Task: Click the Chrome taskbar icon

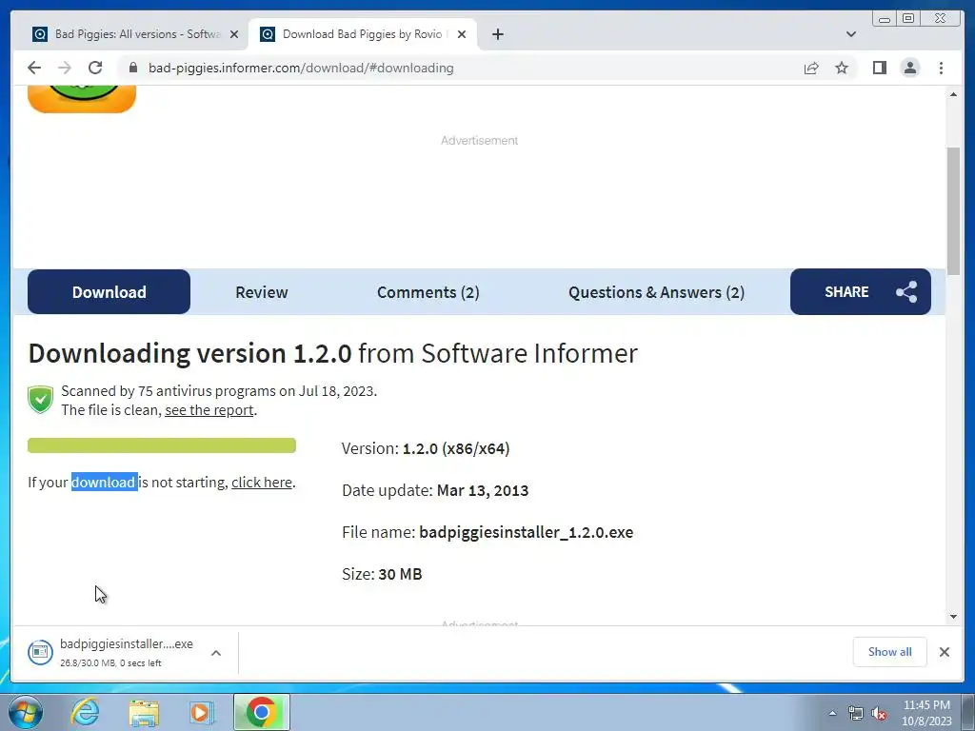Action: coord(261,712)
